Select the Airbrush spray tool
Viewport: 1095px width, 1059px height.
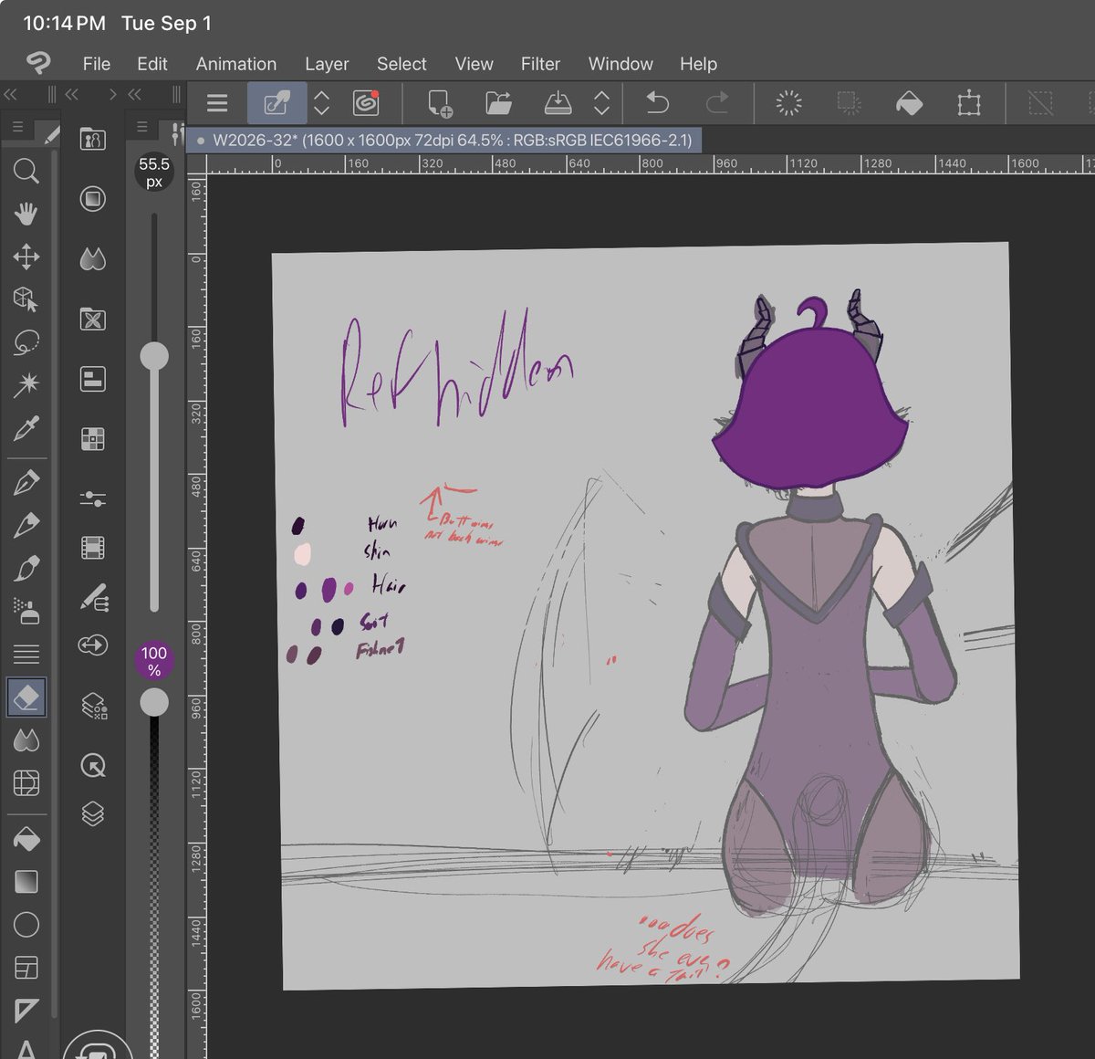(x=26, y=611)
